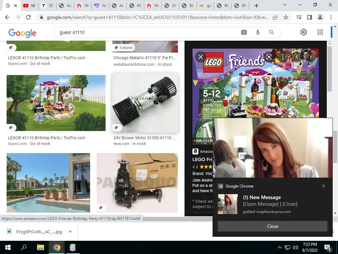Open 'Chicago Metallic 41110 9" Pie' link
This screenshot has width=338, height=254.
click(144, 58)
